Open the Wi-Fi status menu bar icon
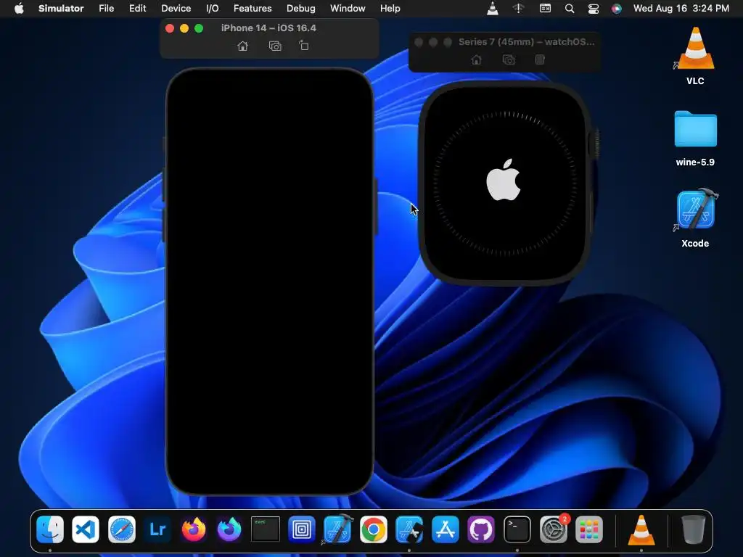 (519, 8)
